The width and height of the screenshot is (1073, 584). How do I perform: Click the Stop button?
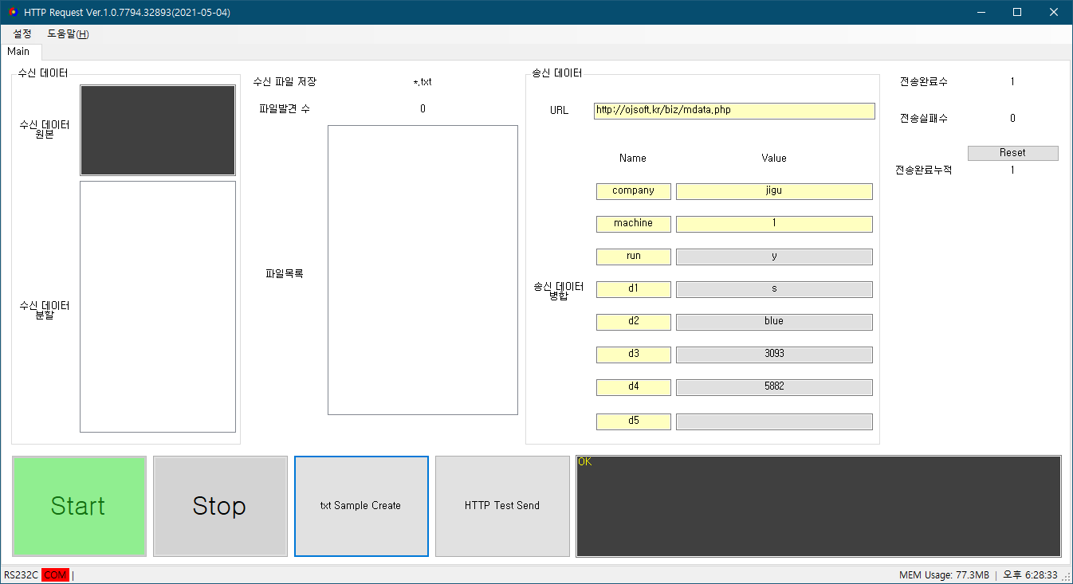coord(220,506)
